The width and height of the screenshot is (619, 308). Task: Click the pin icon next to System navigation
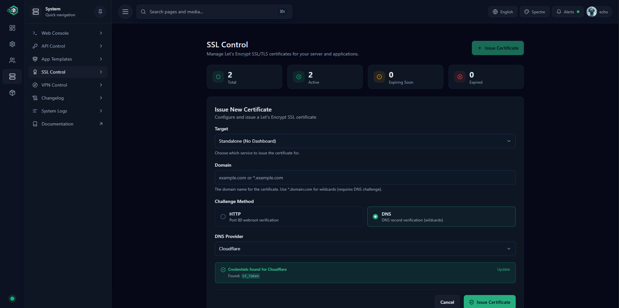100,11
